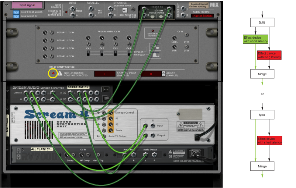The image size is (296, 188).
Task: Toggle the Show Insert FX button
Action: tap(17, 16)
